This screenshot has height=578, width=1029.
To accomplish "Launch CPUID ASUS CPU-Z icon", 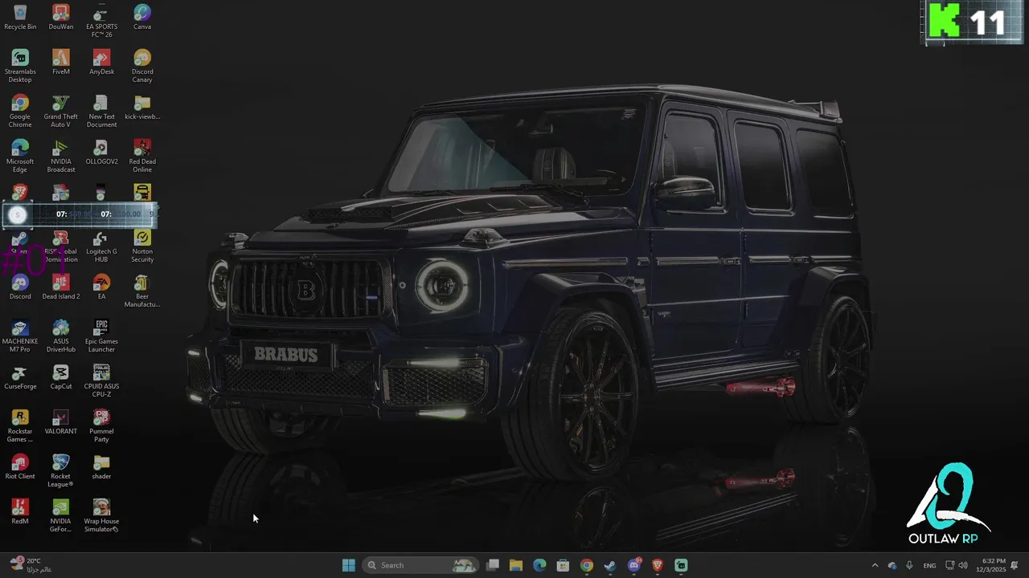I will tap(101, 381).
